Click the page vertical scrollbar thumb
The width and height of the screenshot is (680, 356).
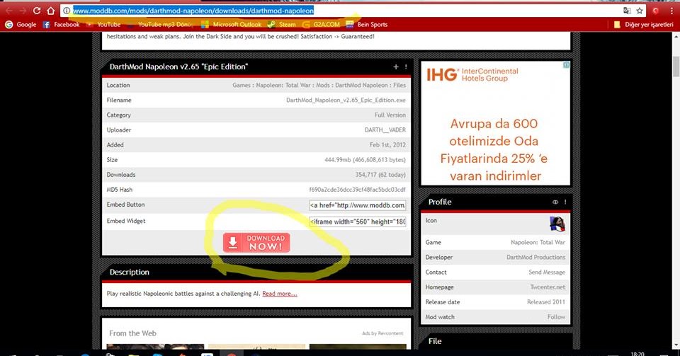676,67
